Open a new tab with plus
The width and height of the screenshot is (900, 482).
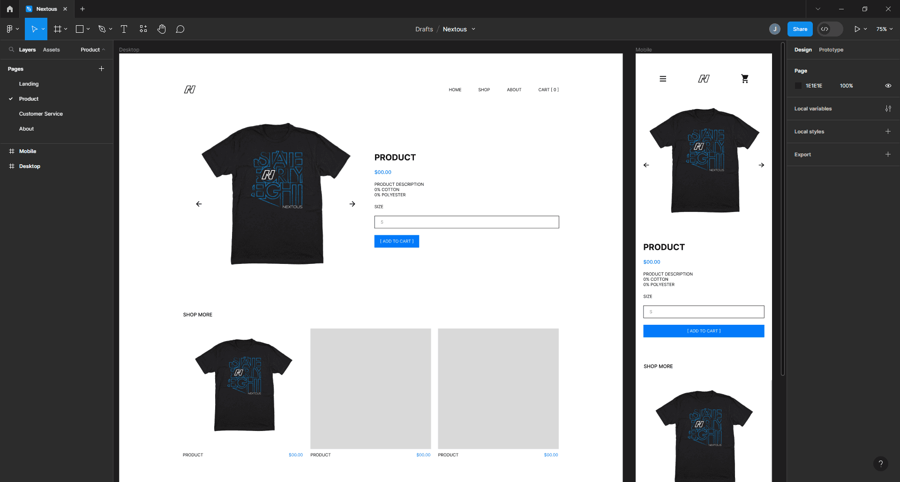(x=82, y=9)
